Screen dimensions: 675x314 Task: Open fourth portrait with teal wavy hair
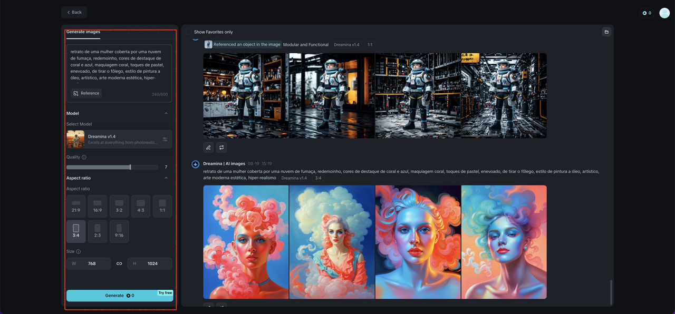(504, 242)
